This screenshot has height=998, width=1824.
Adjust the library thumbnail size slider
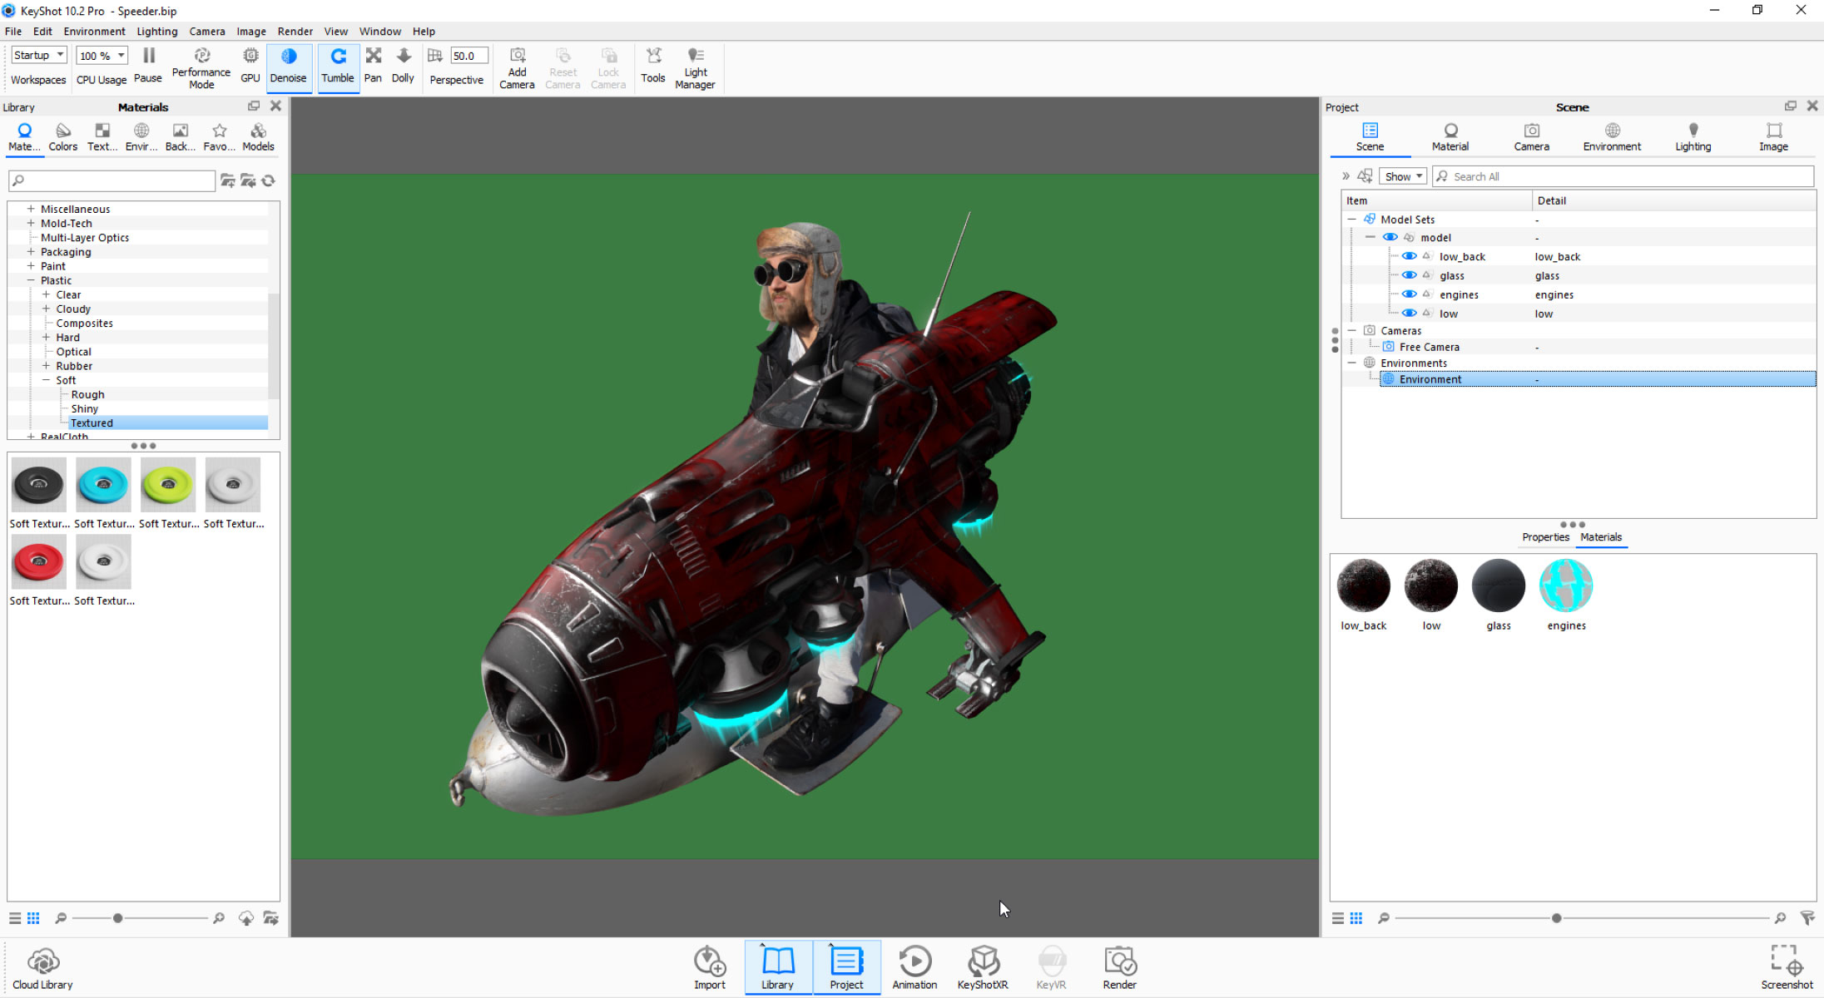[118, 918]
